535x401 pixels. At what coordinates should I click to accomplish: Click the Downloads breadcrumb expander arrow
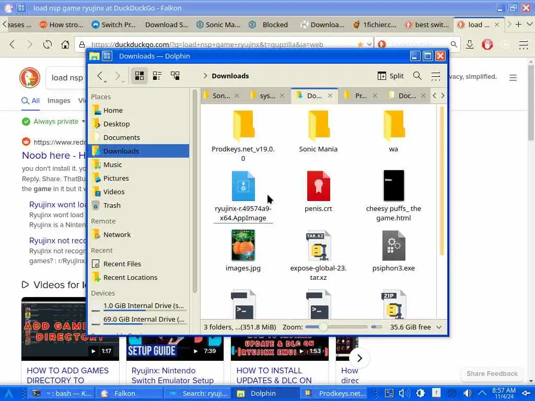pos(205,76)
